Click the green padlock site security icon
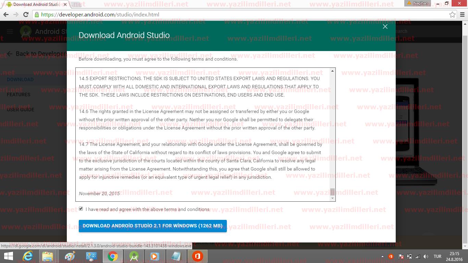The width and height of the screenshot is (468, 263). tap(37, 15)
